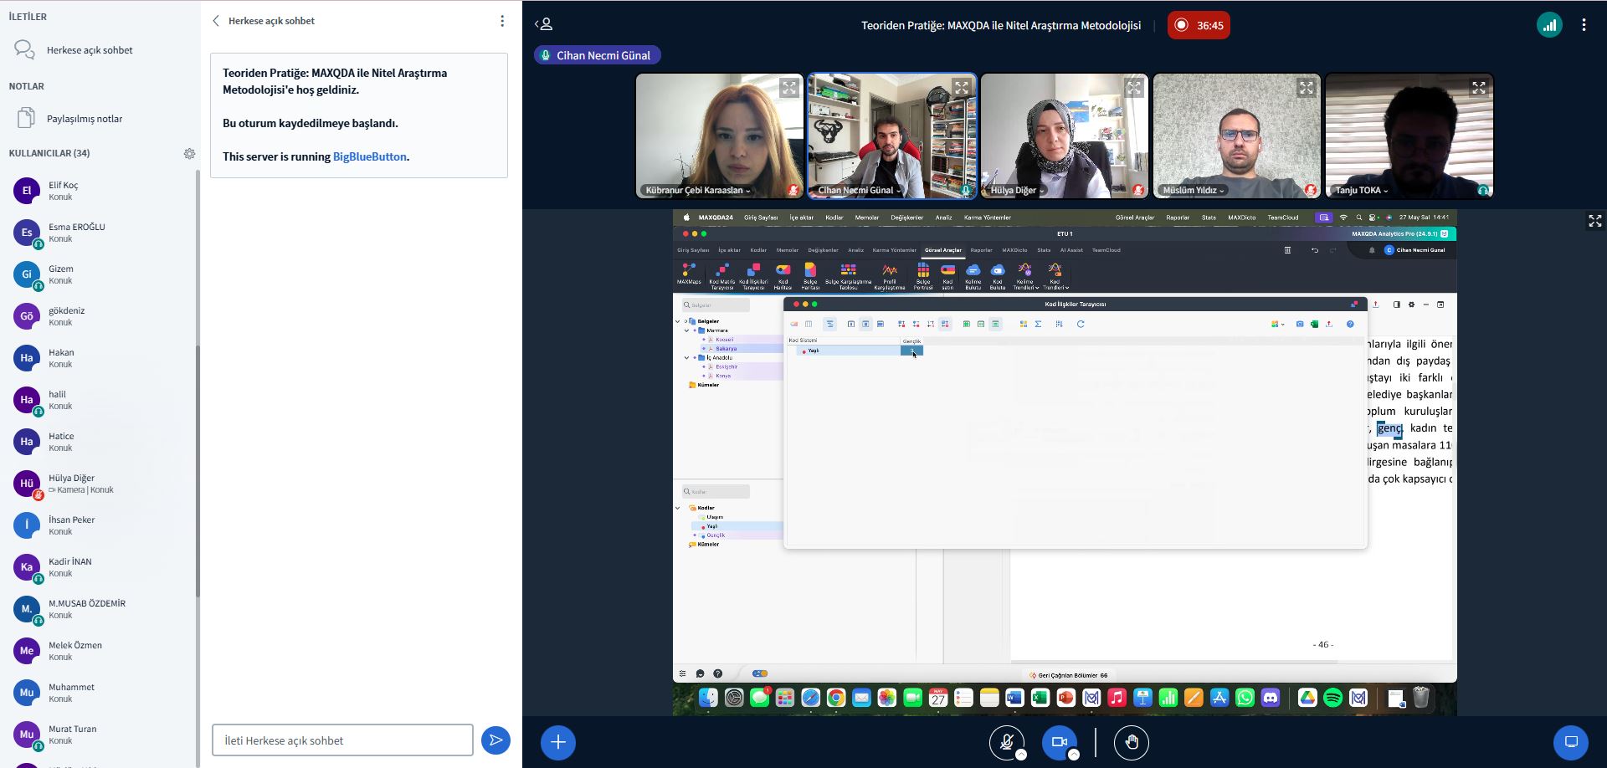The height and width of the screenshot is (768, 1607).
Task: Click the chat message input field
Action: point(342,740)
